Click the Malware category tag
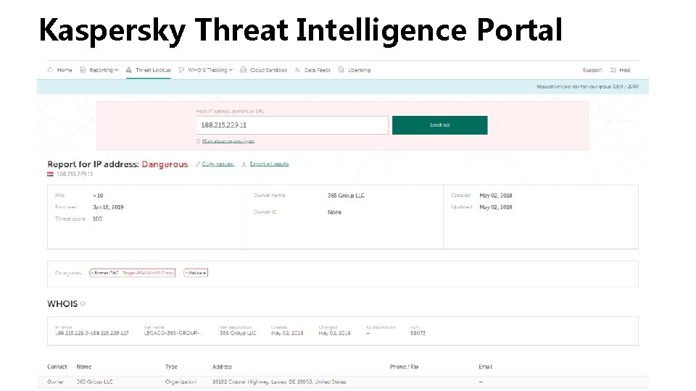 pos(196,273)
